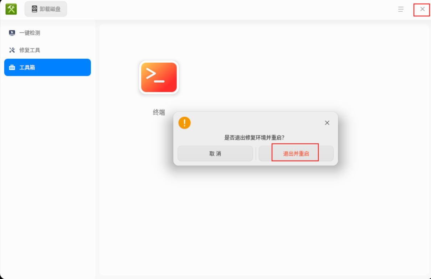The height and width of the screenshot is (279, 431).
Task: Open the hamburger menu in title bar
Action: coord(401,9)
